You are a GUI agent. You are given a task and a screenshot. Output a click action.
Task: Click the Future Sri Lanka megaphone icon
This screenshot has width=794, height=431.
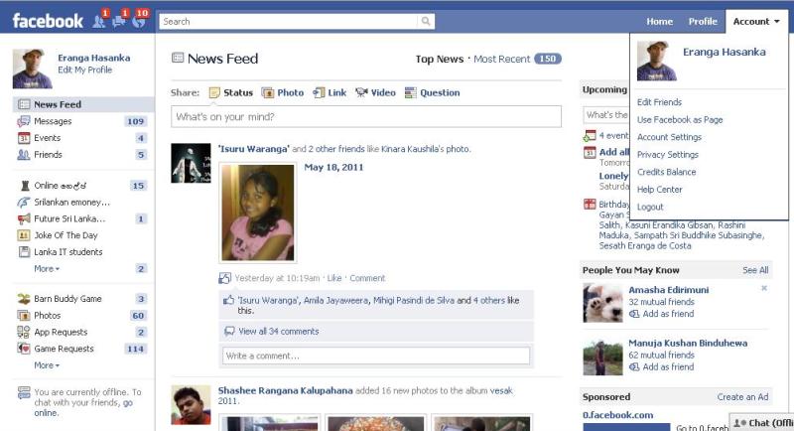tap(24, 218)
